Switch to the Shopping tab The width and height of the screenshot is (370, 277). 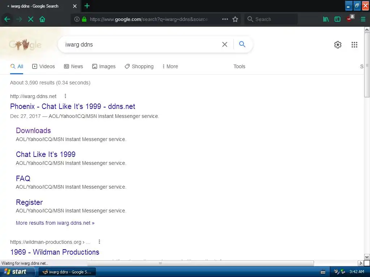[139, 66]
